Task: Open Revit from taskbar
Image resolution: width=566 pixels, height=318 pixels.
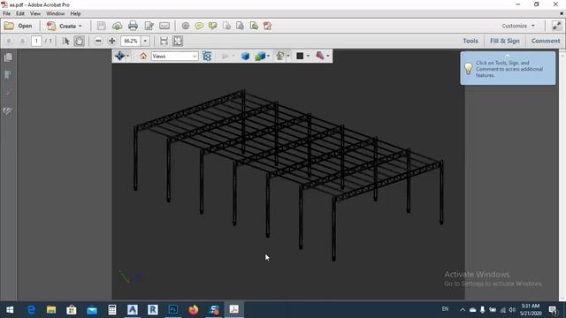Action: pyautogui.click(x=153, y=310)
